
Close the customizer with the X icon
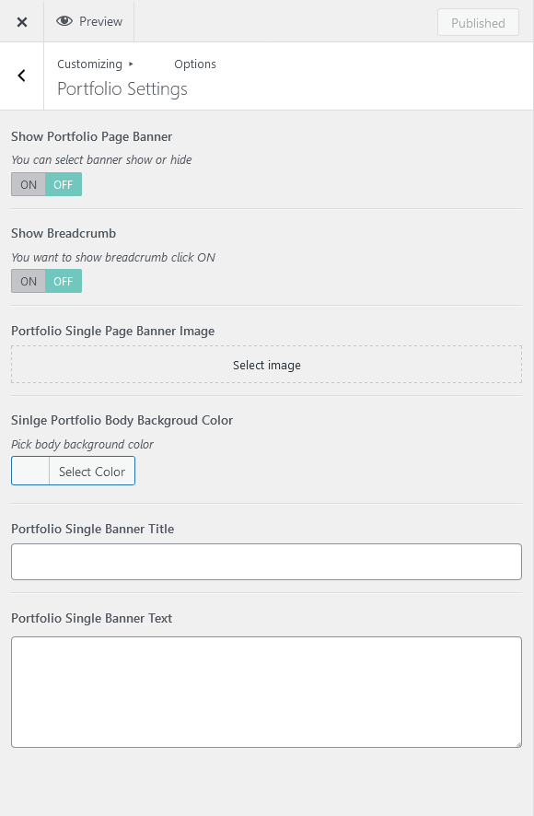[22, 22]
